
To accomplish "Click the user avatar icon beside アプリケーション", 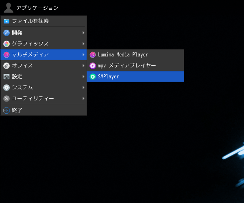I will pyautogui.click(x=9, y=8).
